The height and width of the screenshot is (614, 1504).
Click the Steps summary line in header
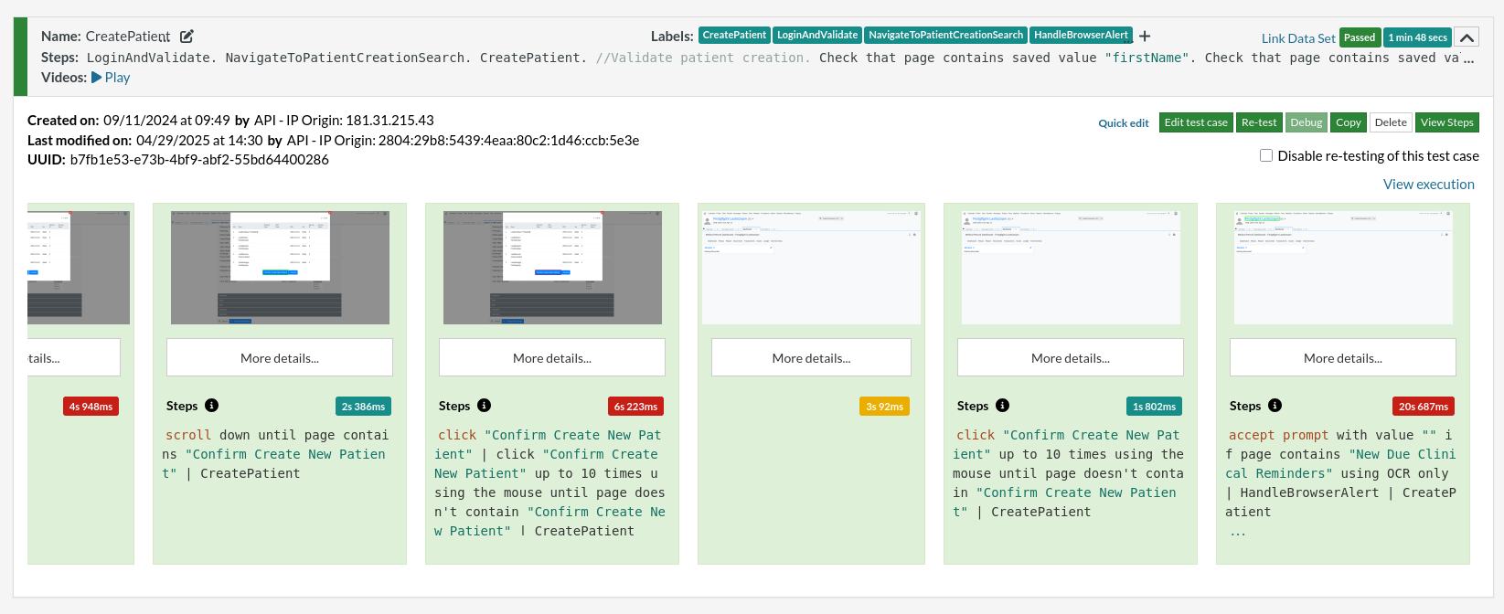758,58
